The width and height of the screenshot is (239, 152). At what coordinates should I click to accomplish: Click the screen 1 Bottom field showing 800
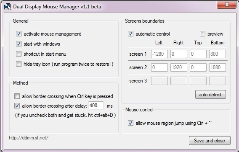pyautogui.click(x=218, y=54)
